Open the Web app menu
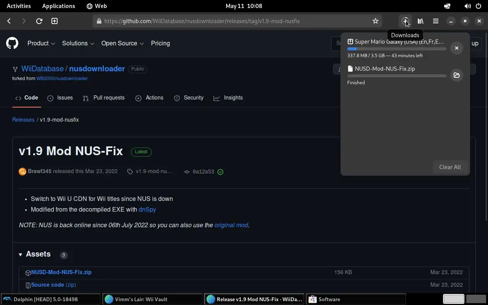488x305 pixels. click(x=97, y=6)
